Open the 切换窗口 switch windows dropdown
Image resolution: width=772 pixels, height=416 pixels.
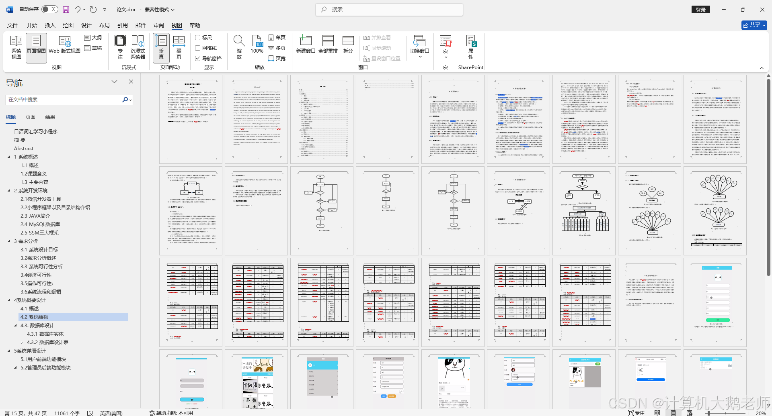(x=419, y=47)
